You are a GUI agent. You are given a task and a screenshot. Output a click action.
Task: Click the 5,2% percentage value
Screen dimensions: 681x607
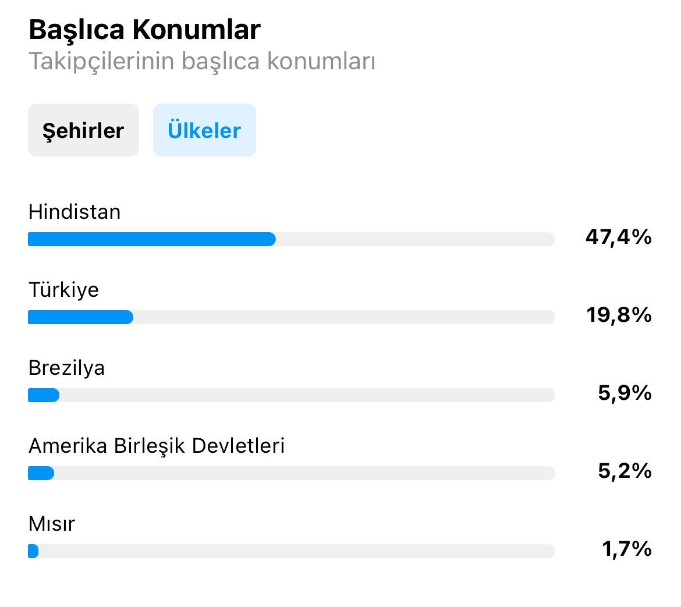(625, 471)
